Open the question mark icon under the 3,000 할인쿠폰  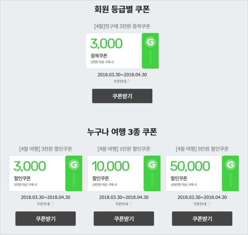tap(52, 204)
